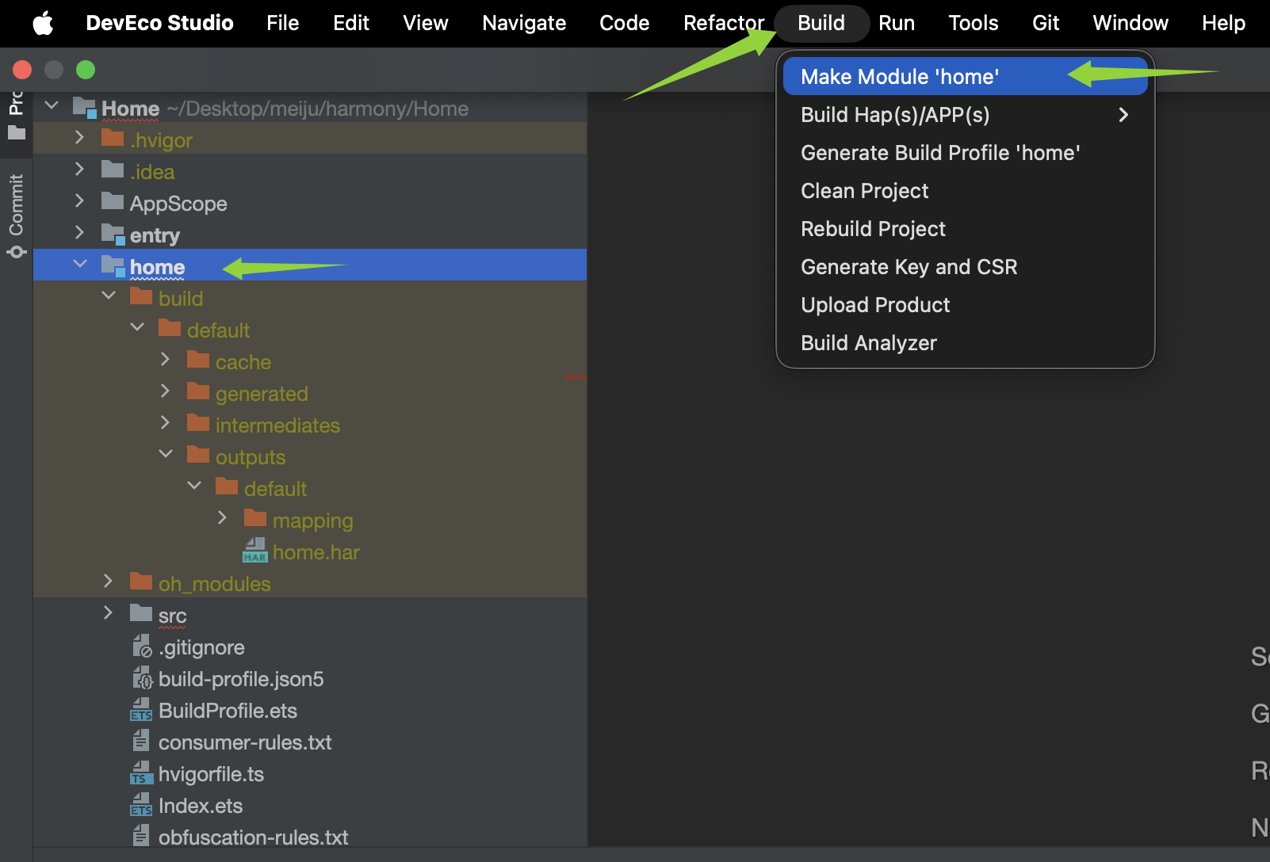Open the Apple menu
1270x862 pixels.
coord(43,23)
